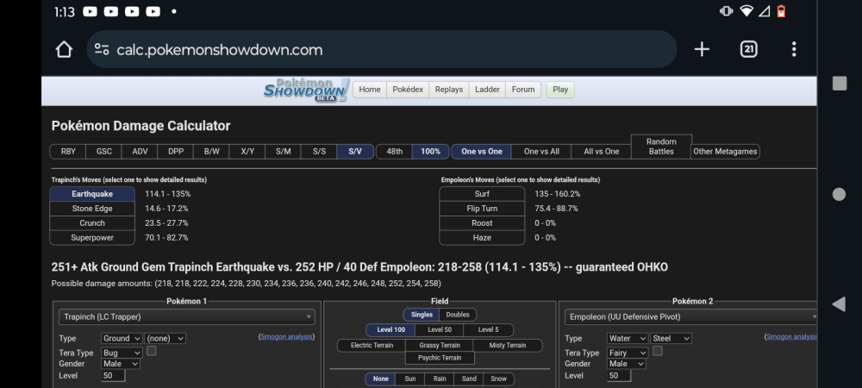The height and width of the screenshot is (388, 862).
Task: Tap the vibrate mode icon in status bar
Action: click(726, 11)
